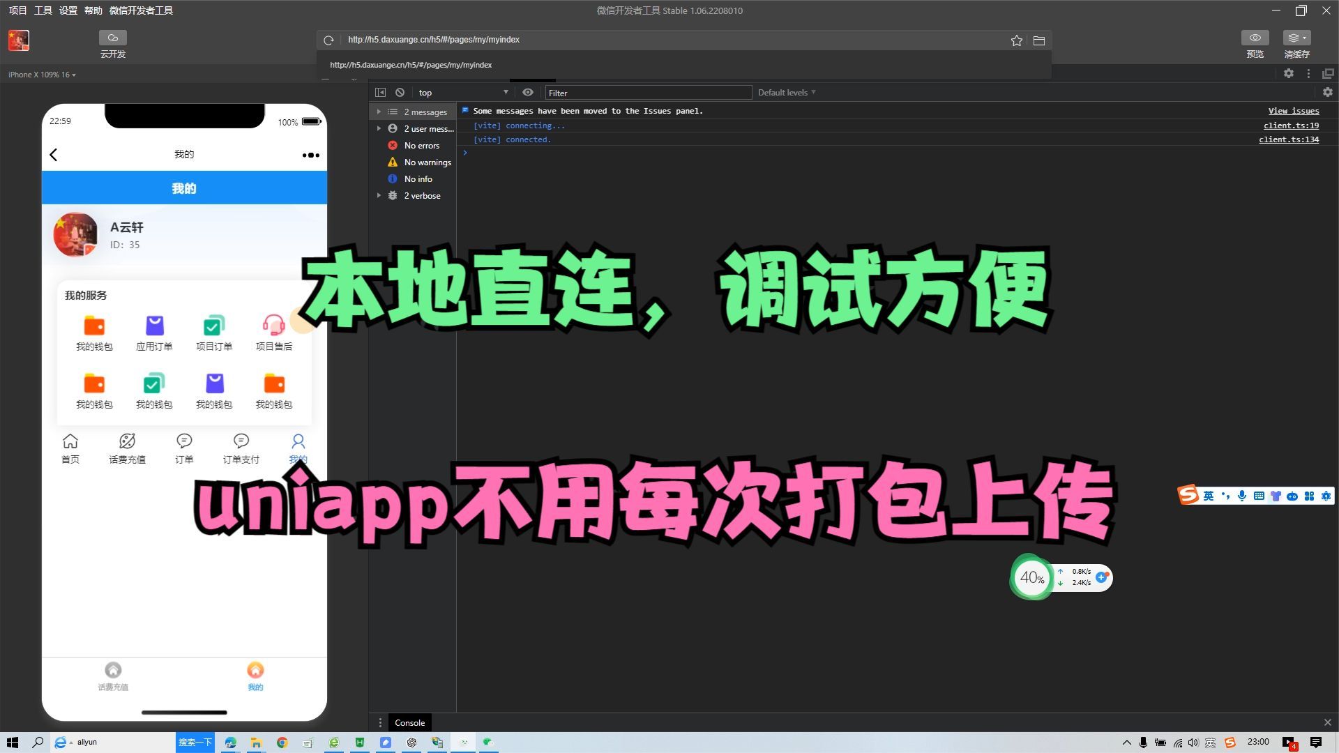Toggle the live expression eye icon

(528, 92)
